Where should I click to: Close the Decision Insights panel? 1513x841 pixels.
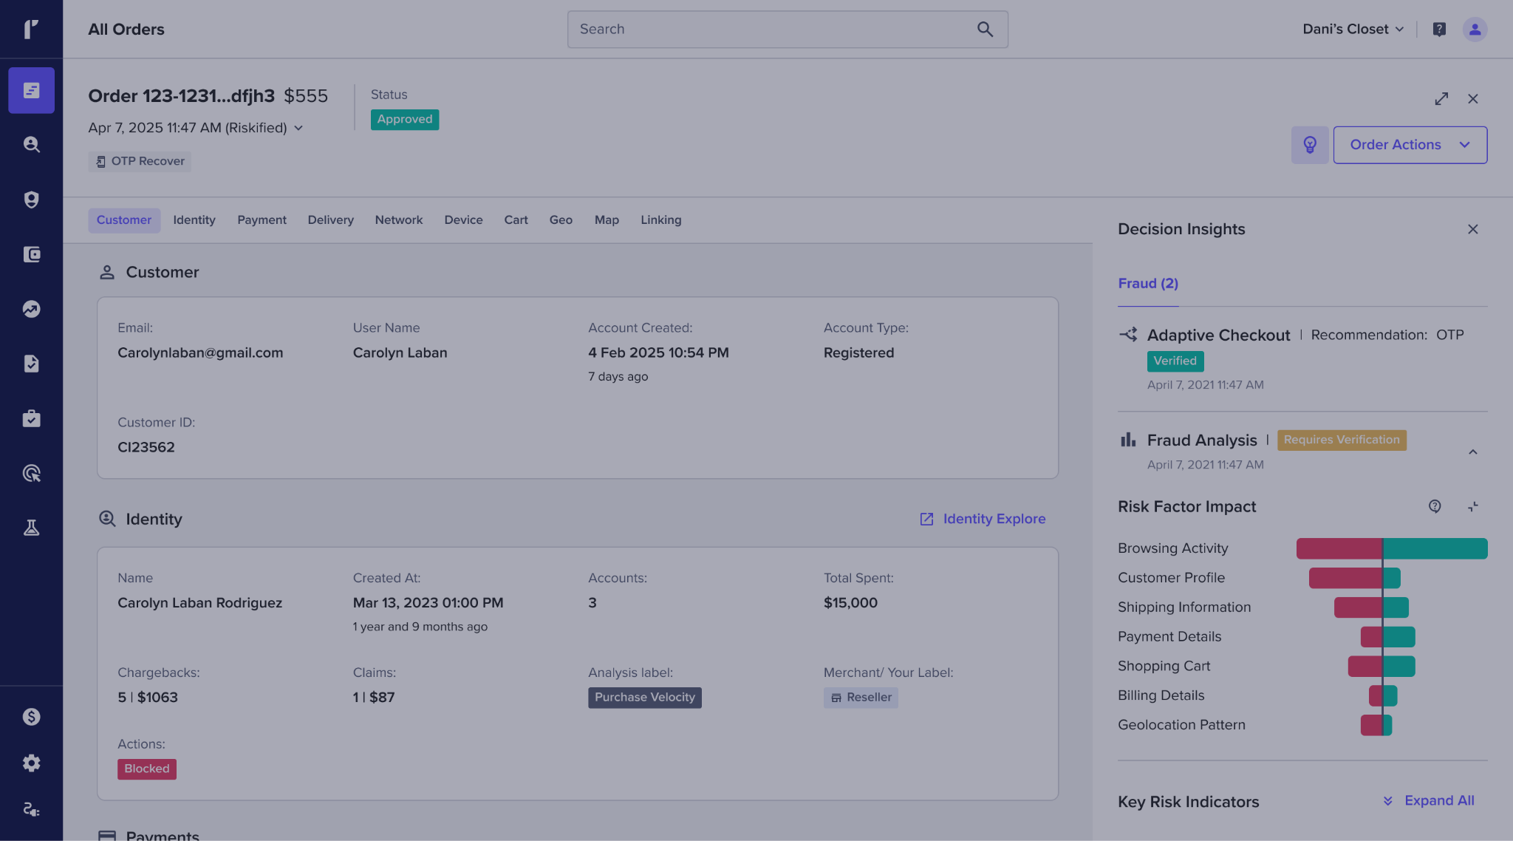point(1472,229)
